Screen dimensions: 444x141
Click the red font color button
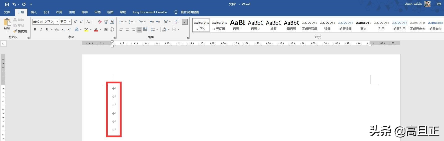(96, 29)
